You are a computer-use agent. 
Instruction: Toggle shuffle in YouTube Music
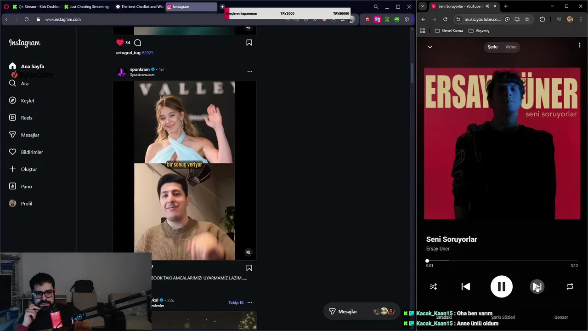433,286
